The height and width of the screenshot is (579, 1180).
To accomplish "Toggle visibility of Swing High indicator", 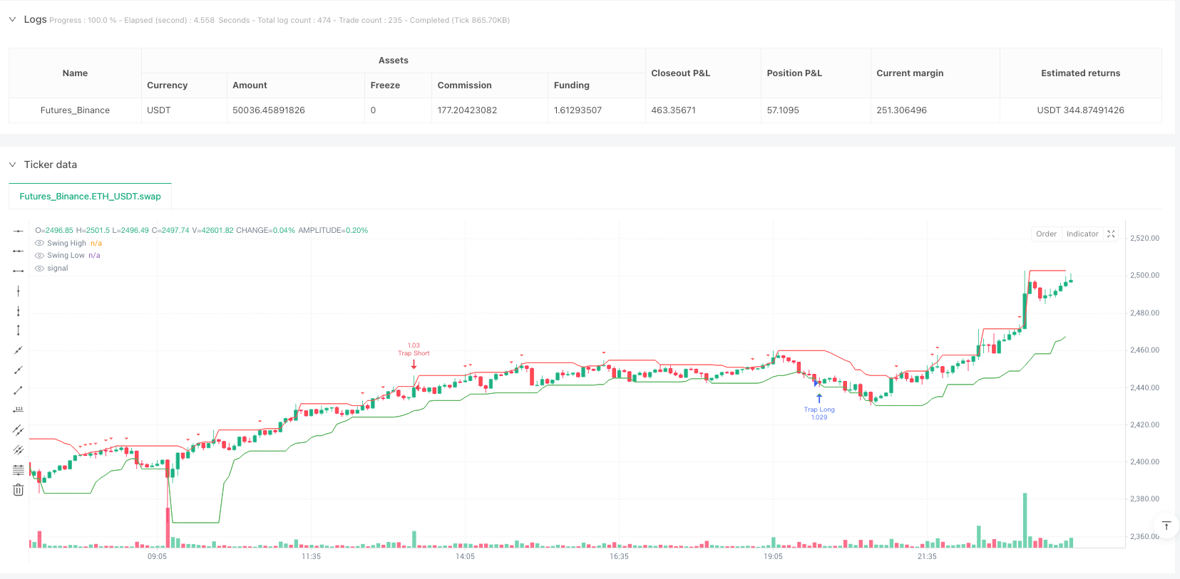I will click(x=39, y=244).
